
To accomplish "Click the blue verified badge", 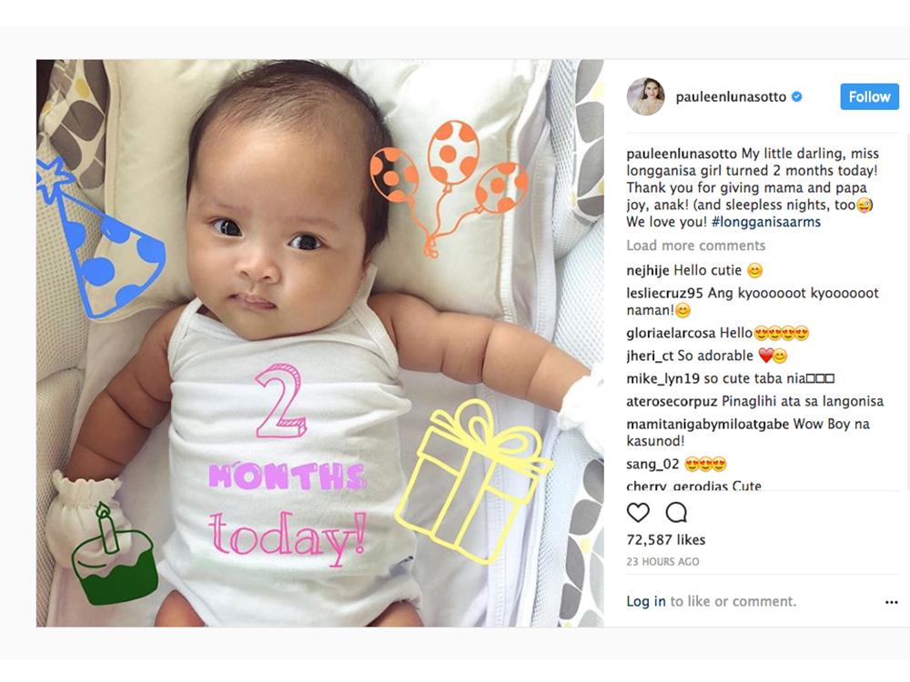I will pyautogui.click(x=797, y=97).
